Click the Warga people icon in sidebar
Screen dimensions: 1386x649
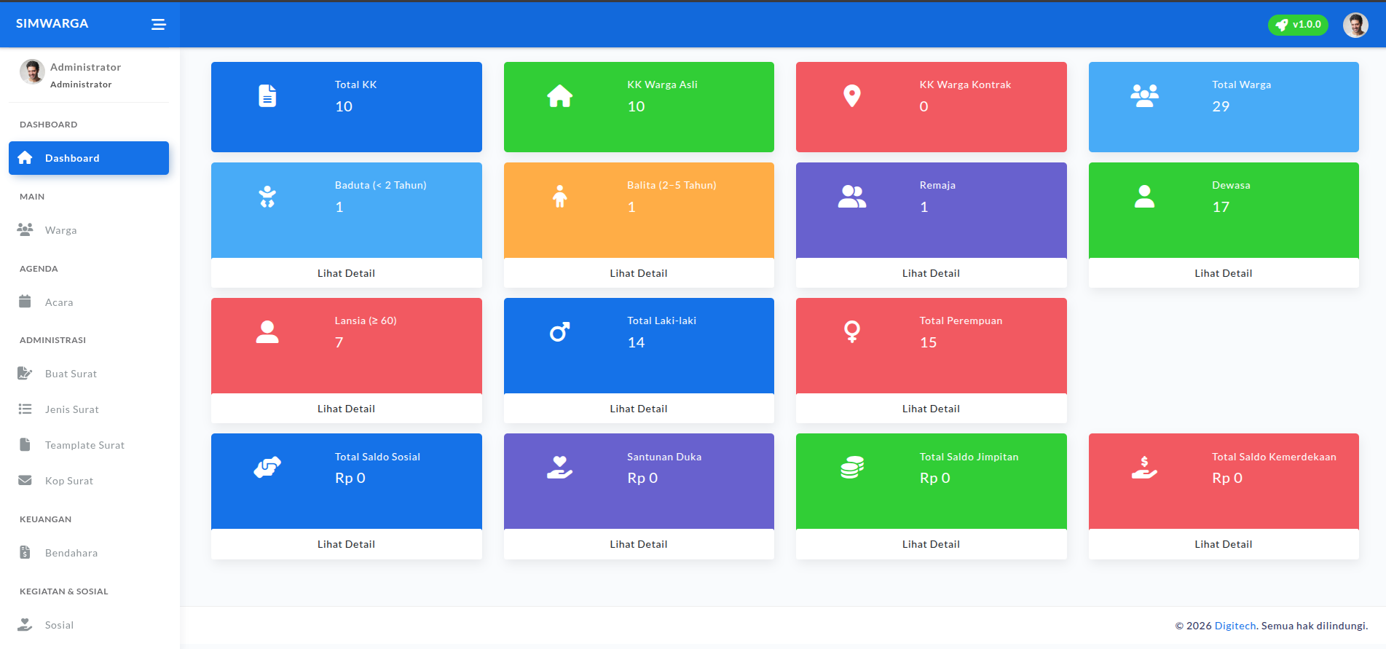coord(25,229)
